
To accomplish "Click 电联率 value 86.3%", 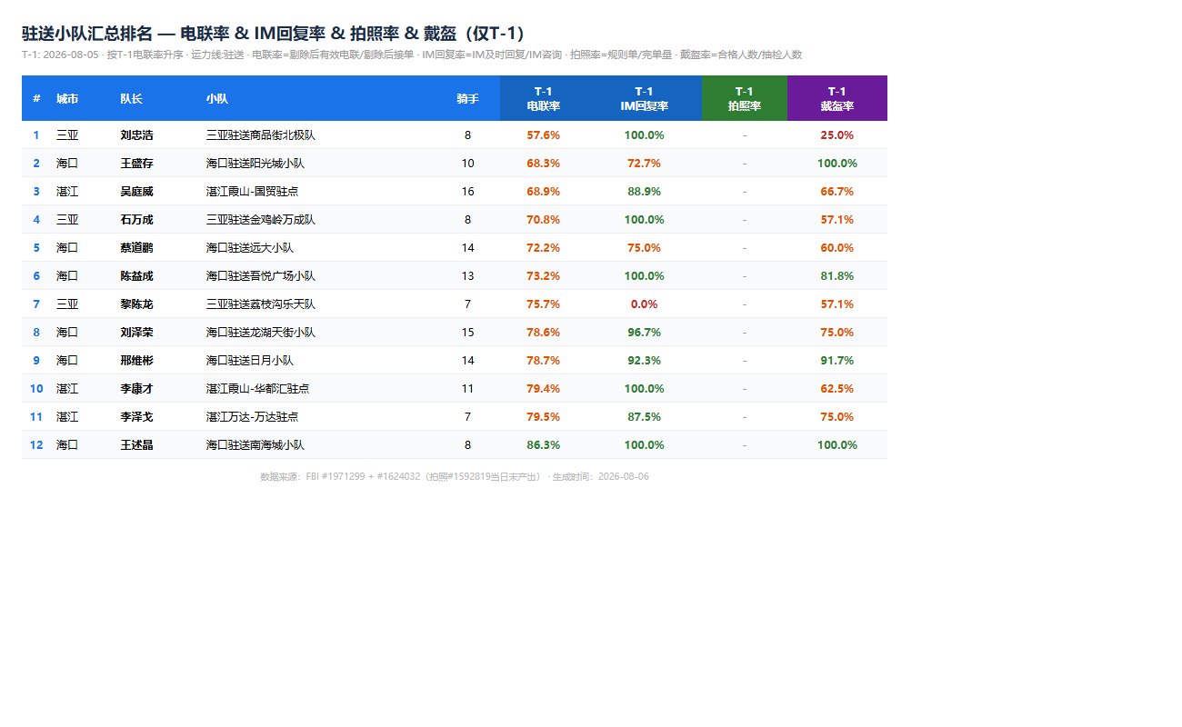I will pyautogui.click(x=544, y=445).
